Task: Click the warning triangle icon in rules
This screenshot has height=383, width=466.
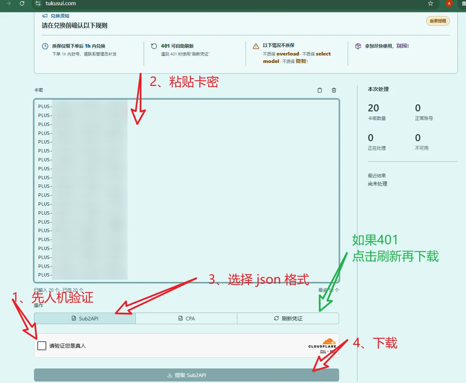Action: tap(256, 46)
